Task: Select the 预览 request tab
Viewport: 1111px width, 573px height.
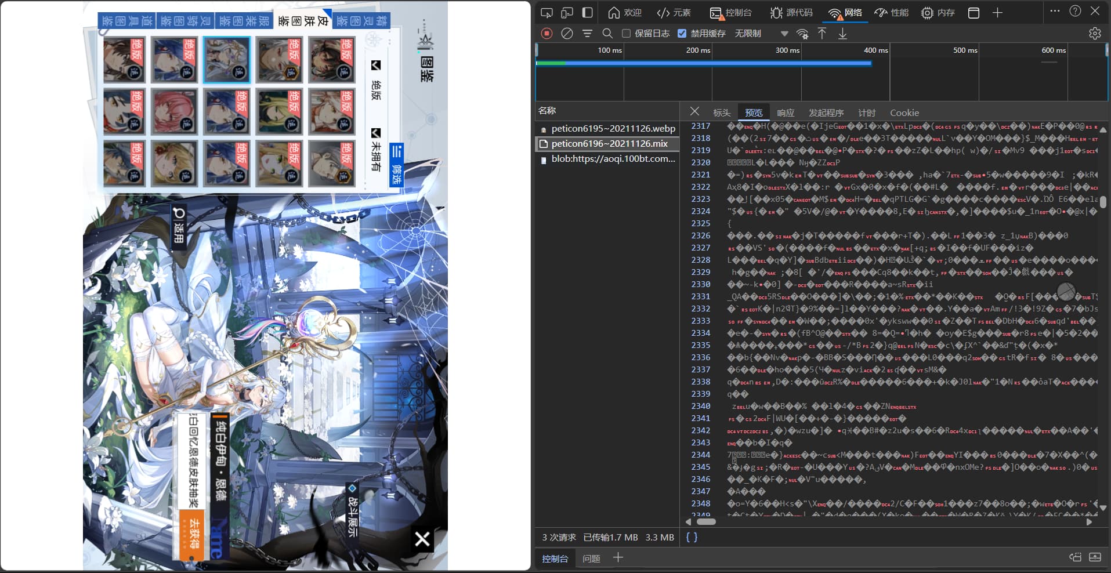Action: pos(754,113)
